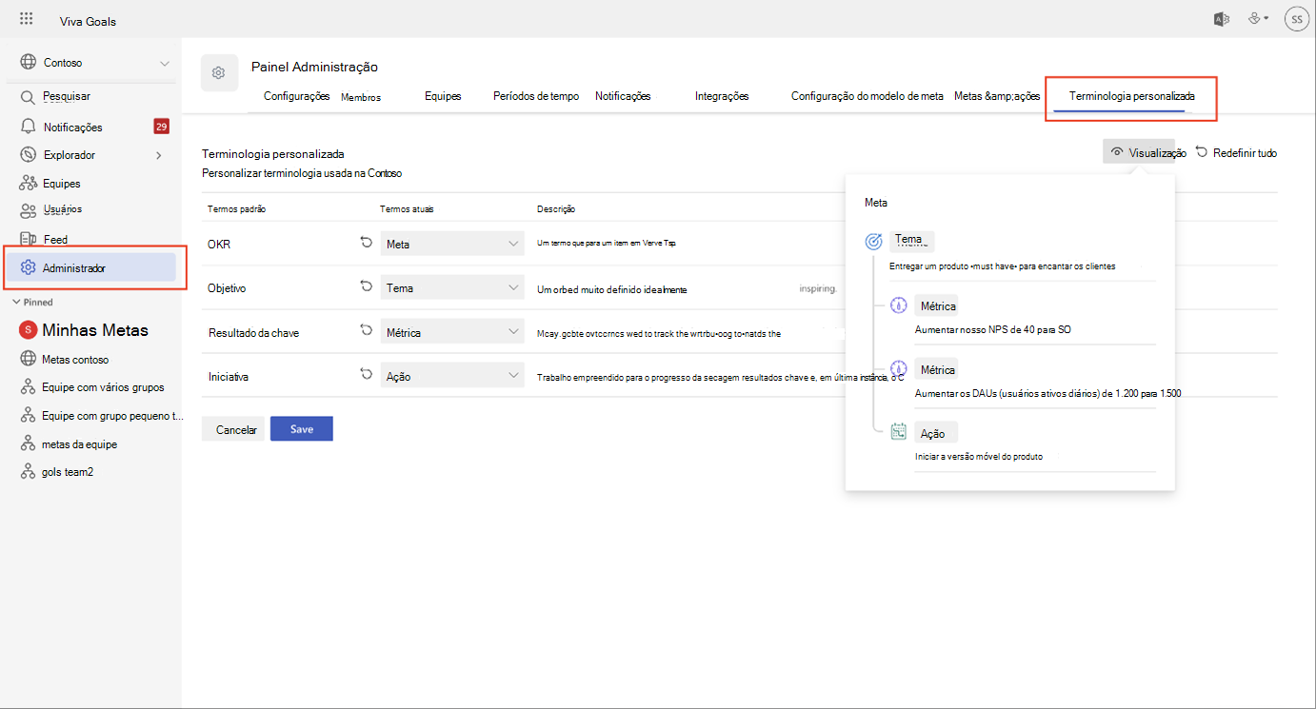Click the Metas contoso globe icon
1316x709 pixels.
pos(28,360)
